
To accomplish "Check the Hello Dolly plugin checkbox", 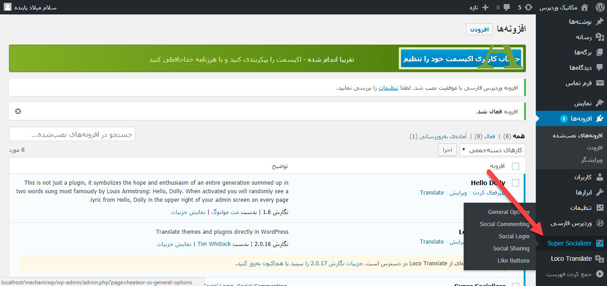I will click(516, 182).
